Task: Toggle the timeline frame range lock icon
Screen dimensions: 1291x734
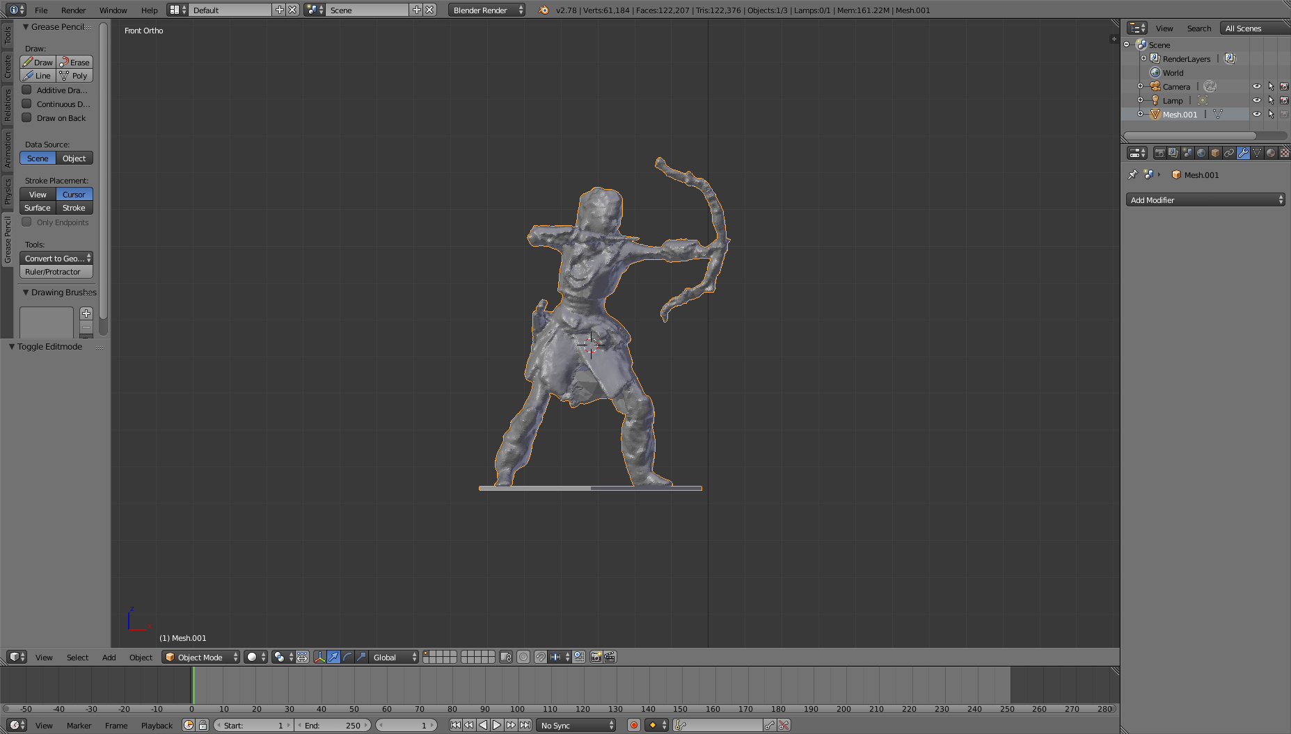Action: coord(203,725)
